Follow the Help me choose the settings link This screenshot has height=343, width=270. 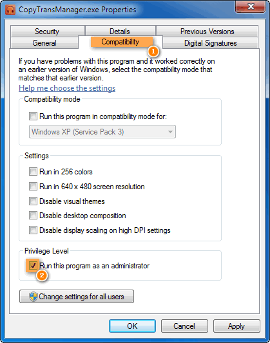(x=67, y=88)
